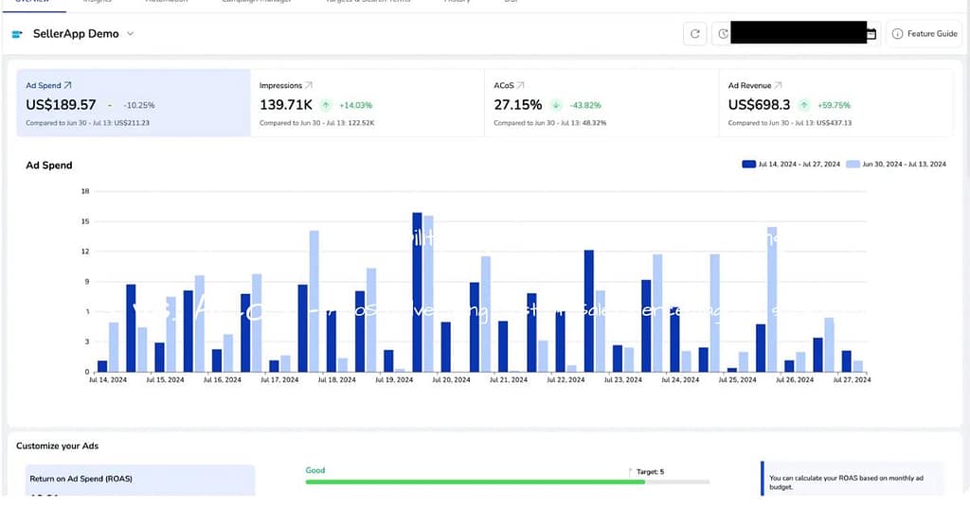
Task: Open the Feature Guide button
Action: pos(925,34)
